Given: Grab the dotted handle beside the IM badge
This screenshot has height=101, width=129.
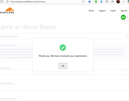Looking at the screenshot, I should coord(127,17).
